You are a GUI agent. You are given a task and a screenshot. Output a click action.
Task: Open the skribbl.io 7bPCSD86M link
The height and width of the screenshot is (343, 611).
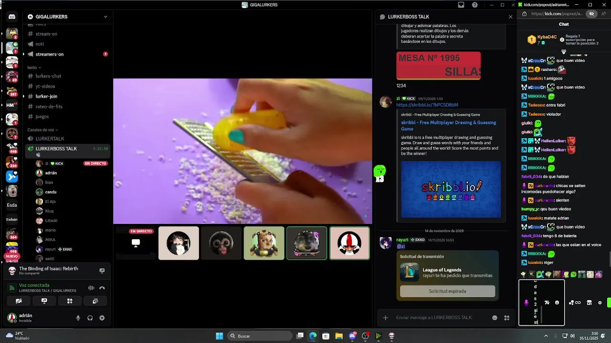point(427,105)
